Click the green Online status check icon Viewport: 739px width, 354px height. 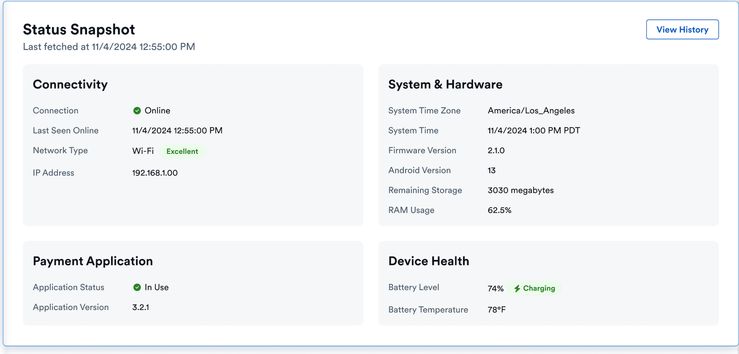[x=137, y=111]
